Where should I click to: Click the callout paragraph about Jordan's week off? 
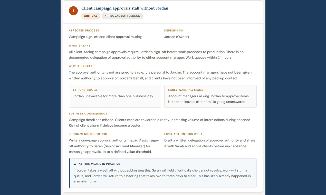click(162, 176)
